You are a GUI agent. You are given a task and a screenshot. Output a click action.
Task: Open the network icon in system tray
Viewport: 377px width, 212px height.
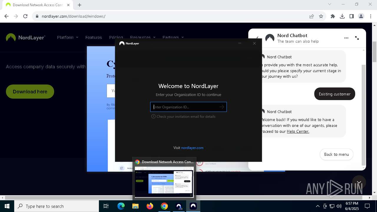[x=332, y=206]
